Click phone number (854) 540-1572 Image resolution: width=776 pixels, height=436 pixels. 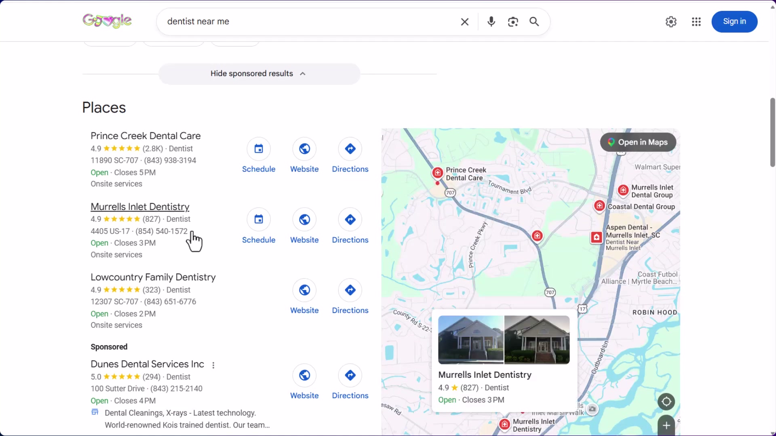pyautogui.click(x=162, y=231)
